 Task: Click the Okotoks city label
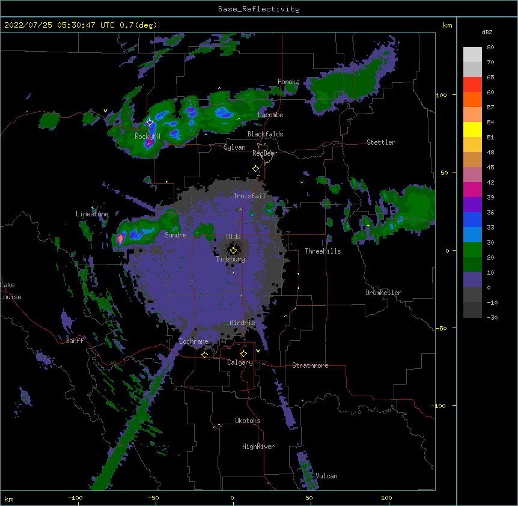[248, 421]
